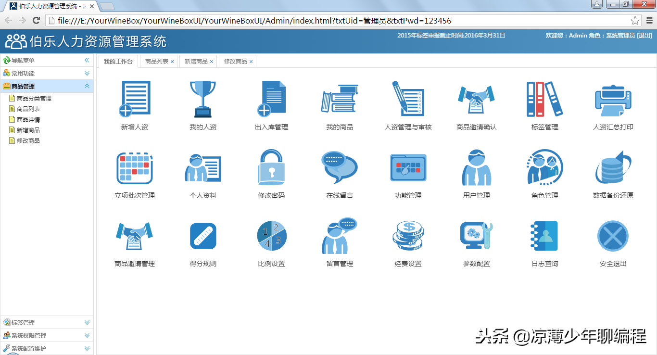
Task: Click the [退出] logout link
Action: coord(644,36)
